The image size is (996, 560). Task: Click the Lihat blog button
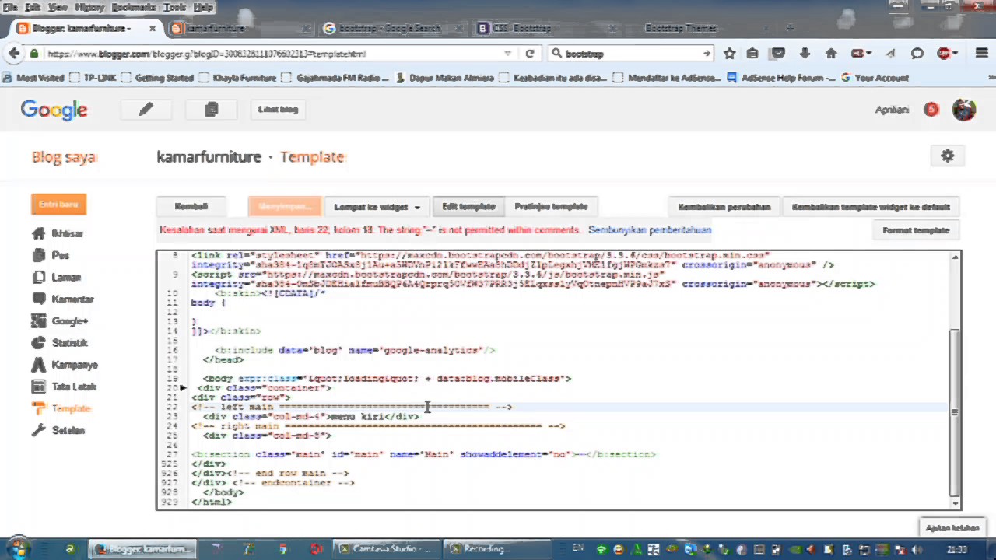[278, 110]
